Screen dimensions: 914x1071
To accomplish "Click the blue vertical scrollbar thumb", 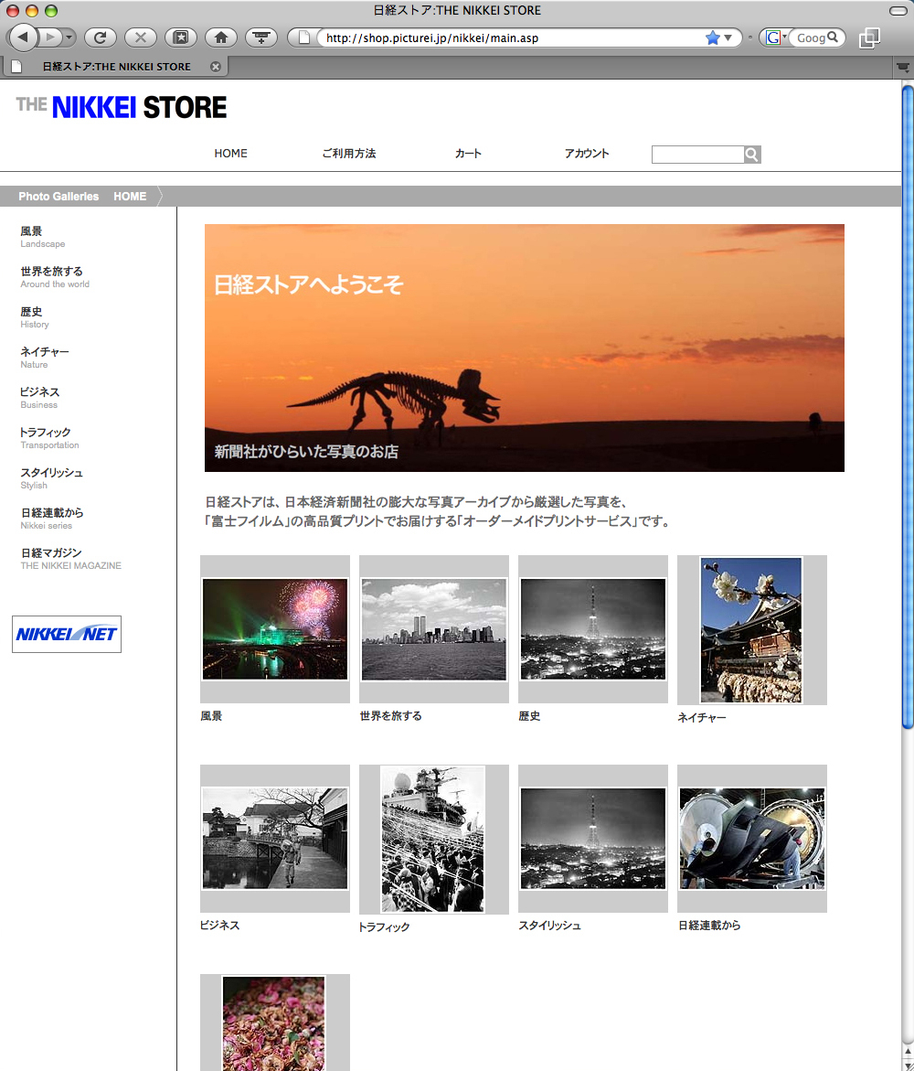I will [x=908, y=406].
